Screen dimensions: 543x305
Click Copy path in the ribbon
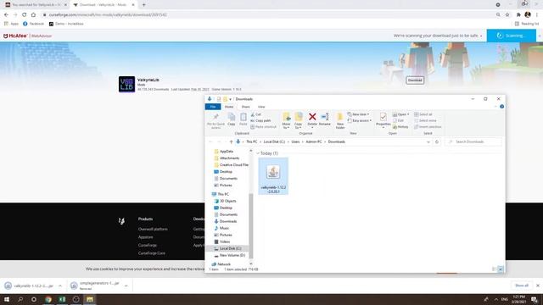coord(260,120)
